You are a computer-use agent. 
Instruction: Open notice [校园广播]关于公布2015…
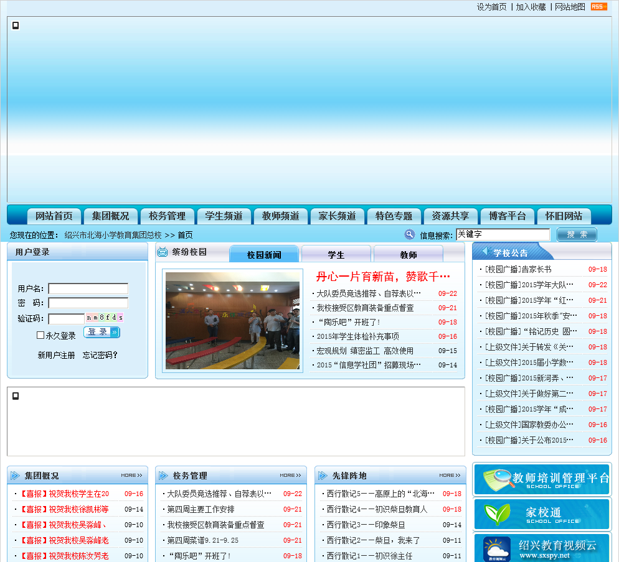pos(529,440)
